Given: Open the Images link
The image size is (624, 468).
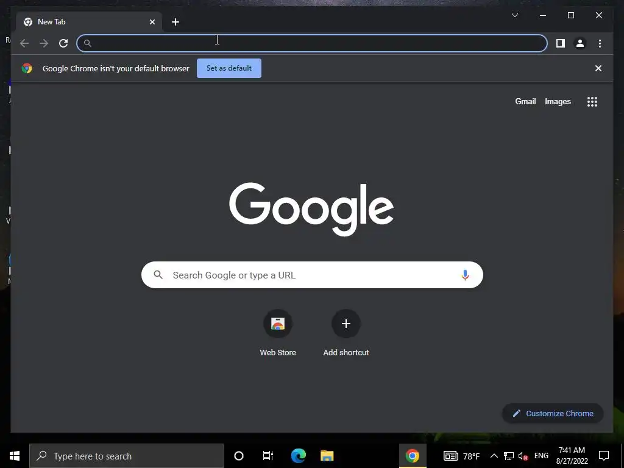Looking at the screenshot, I should (558, 102).
